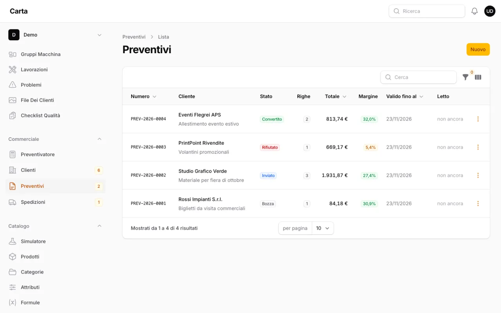Sort table by Valido fino al column
This screenshot has height=313, width=501.
point(405,96)
